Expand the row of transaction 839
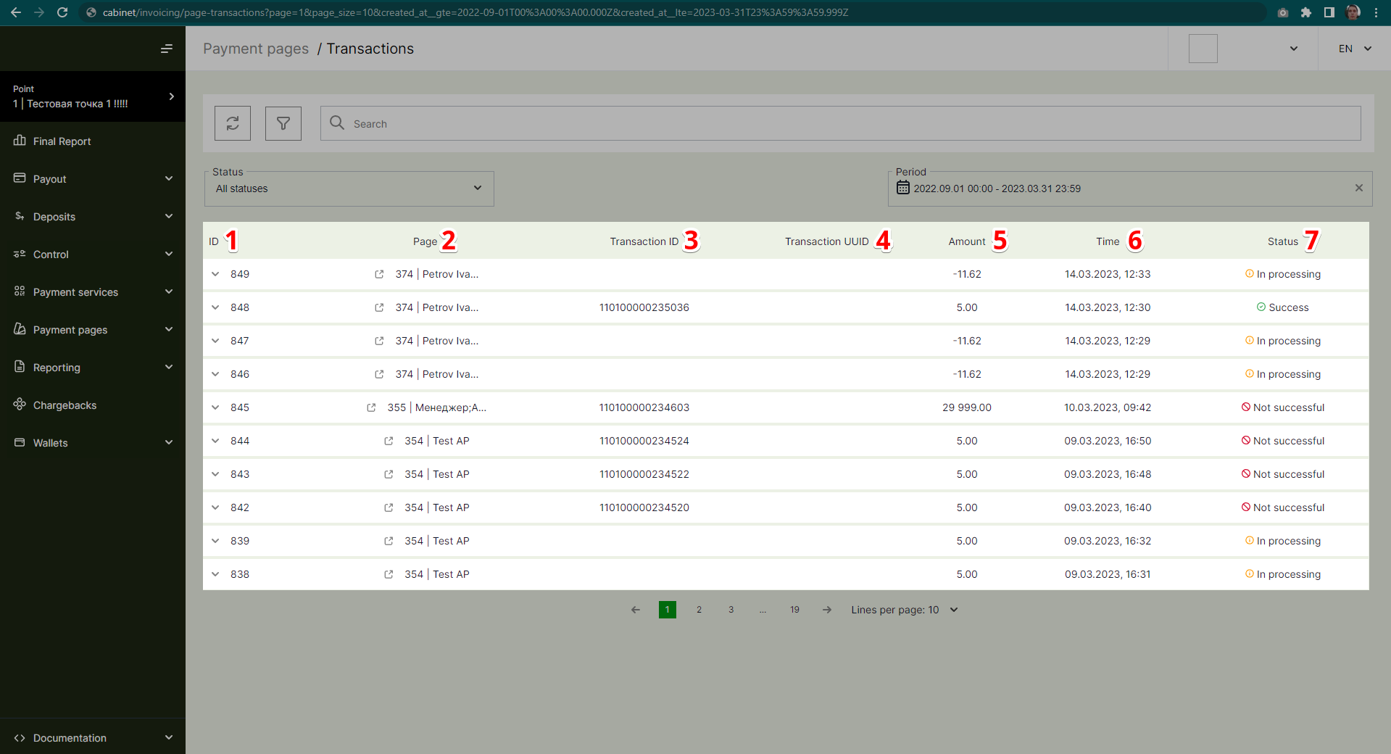The image size is (1391, 754). [215, 541]
